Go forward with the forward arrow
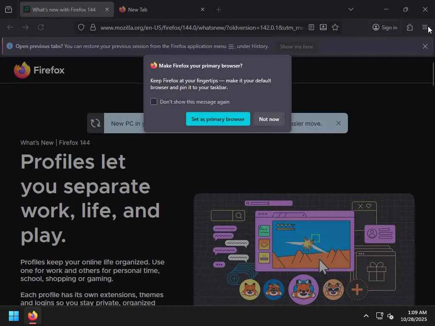 (x=25, y=27)
